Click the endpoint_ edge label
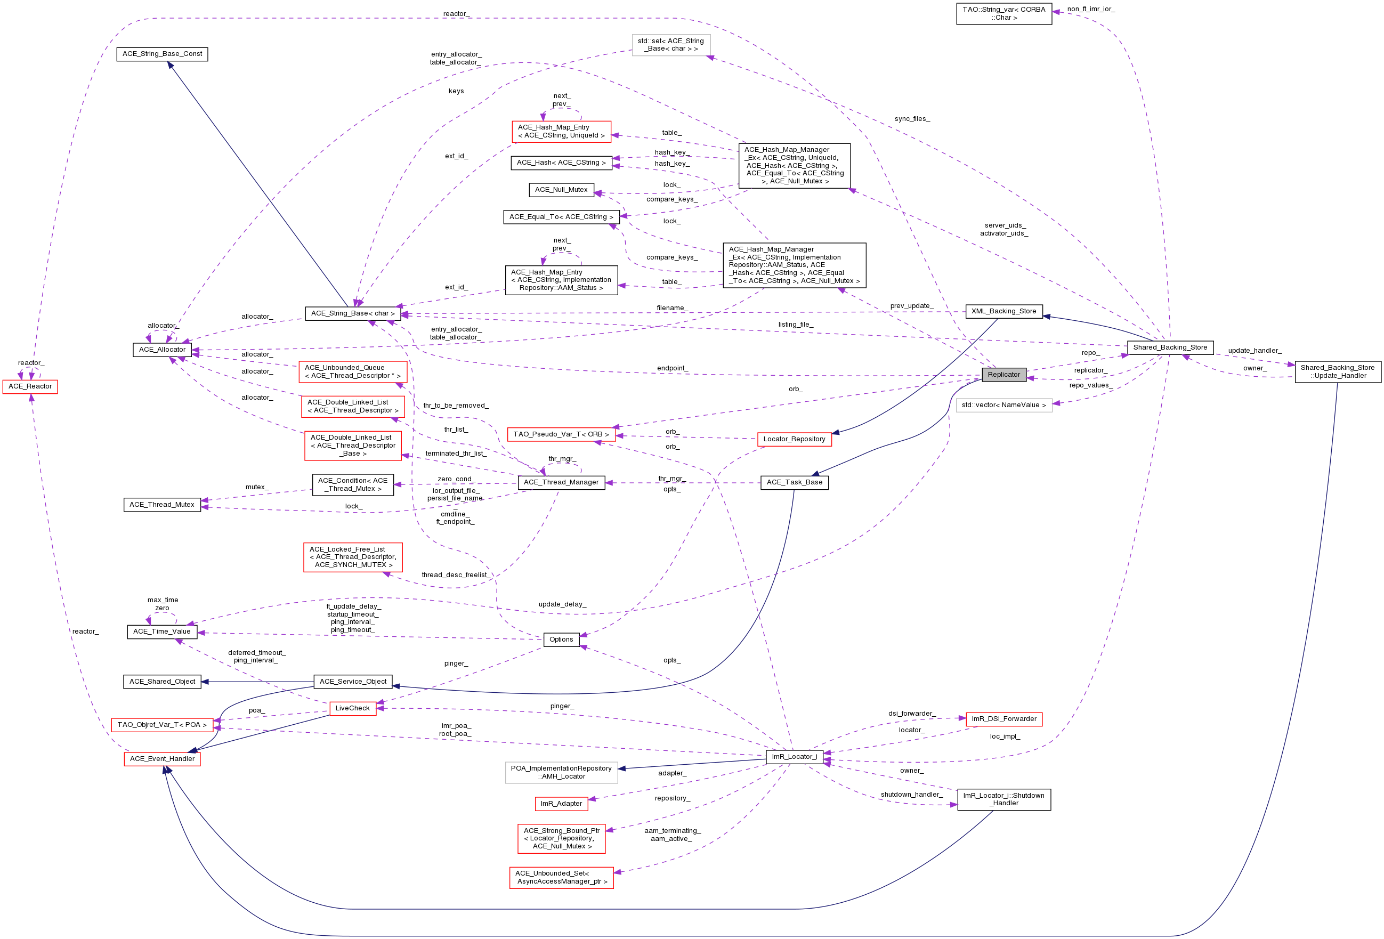This screenshot has width=1384, height=939. 673,369
